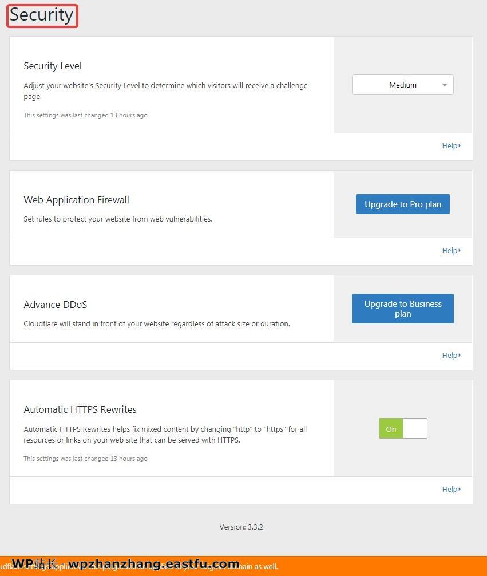Open Help for Web Application Firewall

pyautogui.click(x=451, y=251)
